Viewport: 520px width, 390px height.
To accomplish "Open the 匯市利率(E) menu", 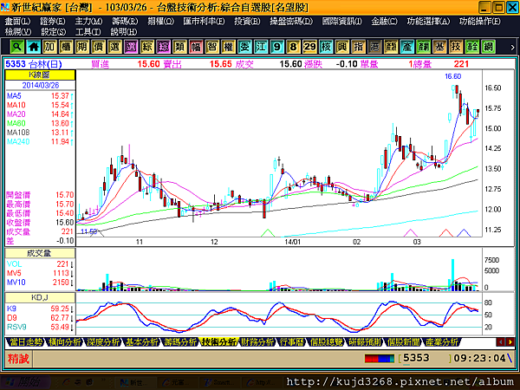I will point(204,21).
